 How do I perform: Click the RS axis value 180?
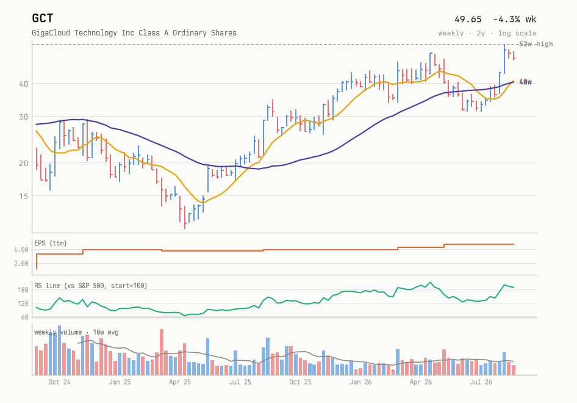pyautogui.click(x=23, y=290)
